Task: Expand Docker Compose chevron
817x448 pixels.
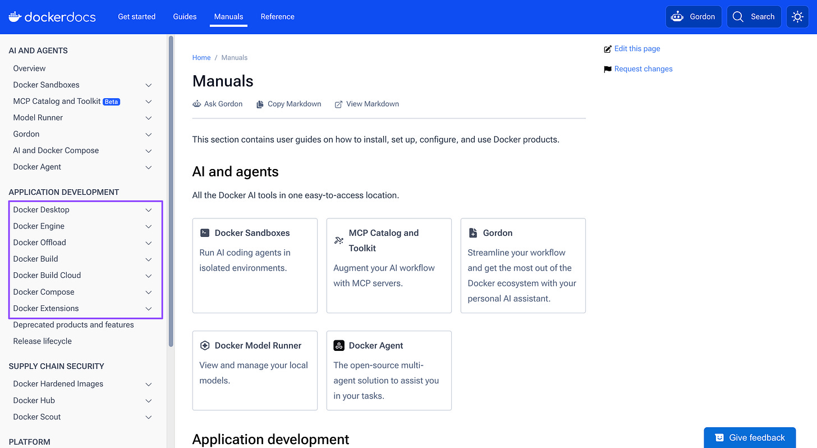Action: click(149, 292)
